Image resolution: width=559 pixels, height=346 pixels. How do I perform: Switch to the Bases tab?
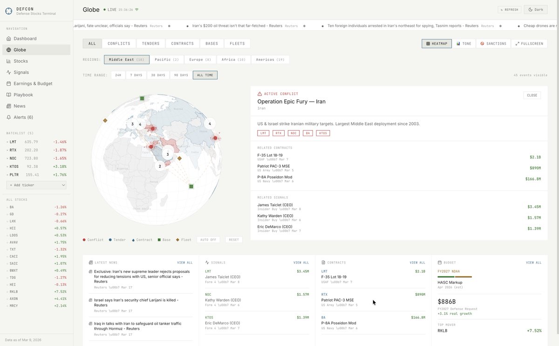tap(212, 43)
